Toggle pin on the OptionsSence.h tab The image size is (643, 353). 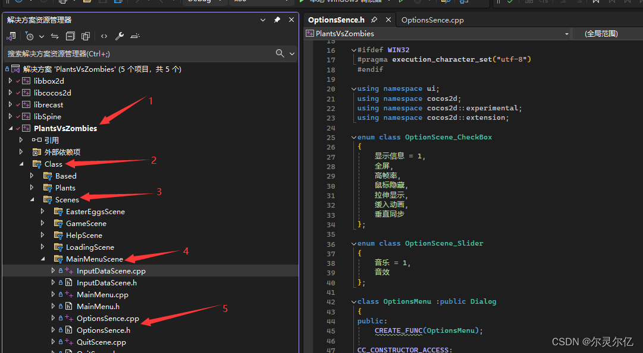click(374, 20)
